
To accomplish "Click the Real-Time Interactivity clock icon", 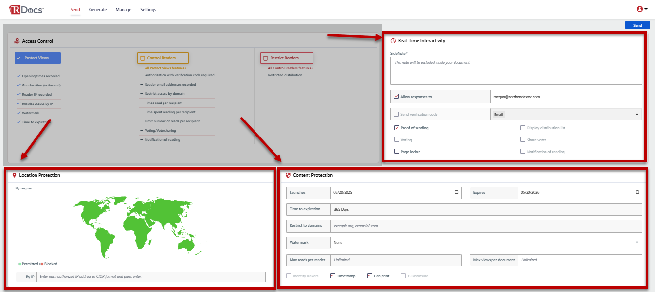I will [x=393, y=41].
